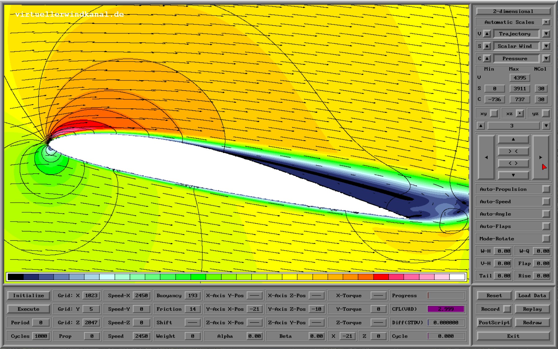Open the Scalar Wind dropdown arrow
The height and width of the screenshot is (349, 558).
tap(546, 46)
